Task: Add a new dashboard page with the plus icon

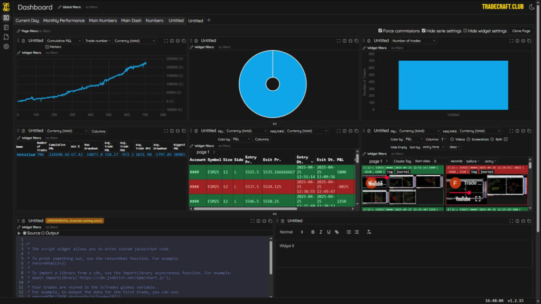Action: [x=209, y=21]
